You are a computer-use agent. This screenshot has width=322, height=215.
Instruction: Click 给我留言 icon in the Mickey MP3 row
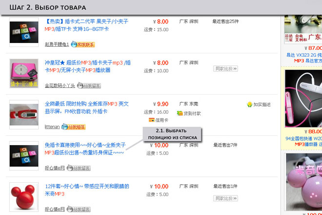pyautogui.click(x=79, y=209)
